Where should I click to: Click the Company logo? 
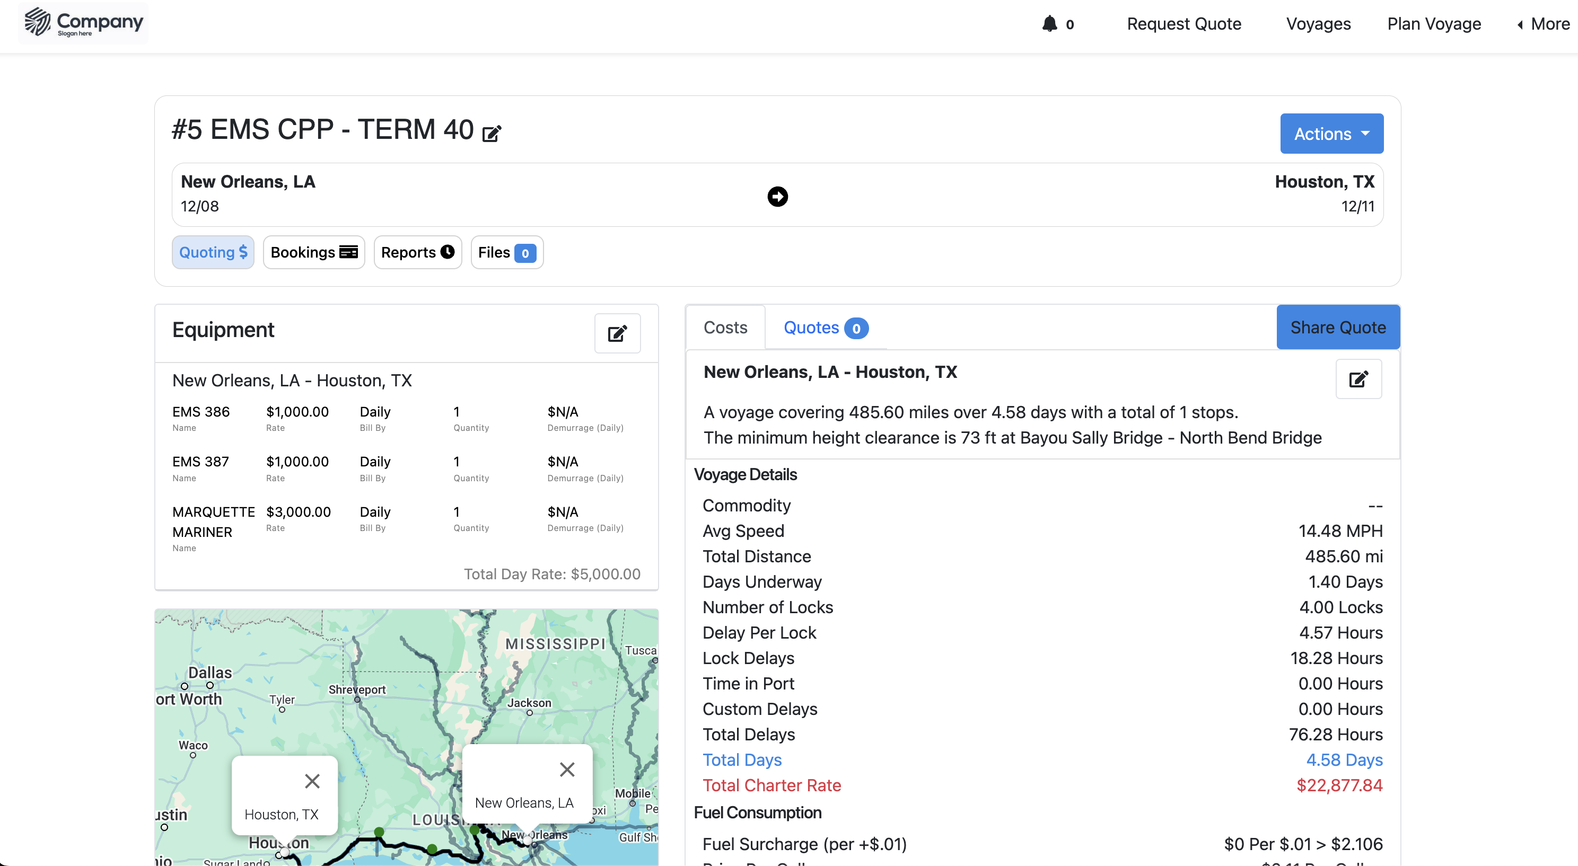click(x=83, y=23)
